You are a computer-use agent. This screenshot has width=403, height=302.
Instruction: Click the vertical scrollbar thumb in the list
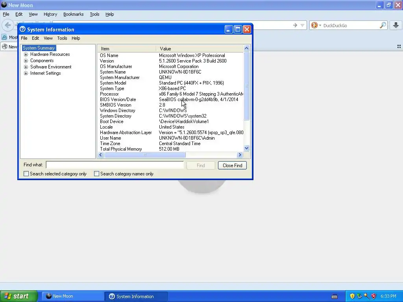click(x=246, y=86)
